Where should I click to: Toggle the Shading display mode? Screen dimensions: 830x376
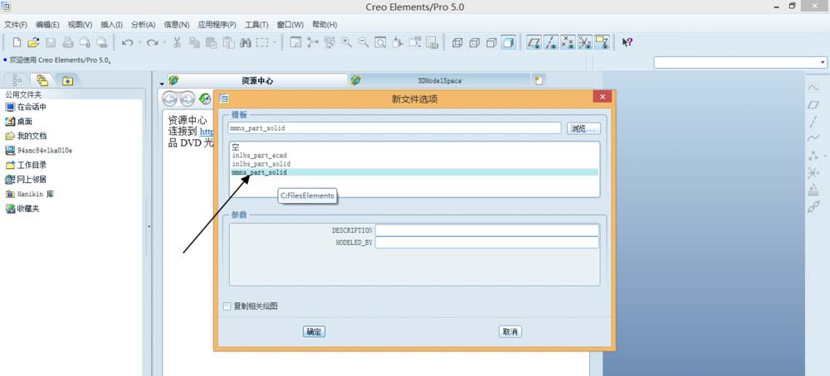508,43
